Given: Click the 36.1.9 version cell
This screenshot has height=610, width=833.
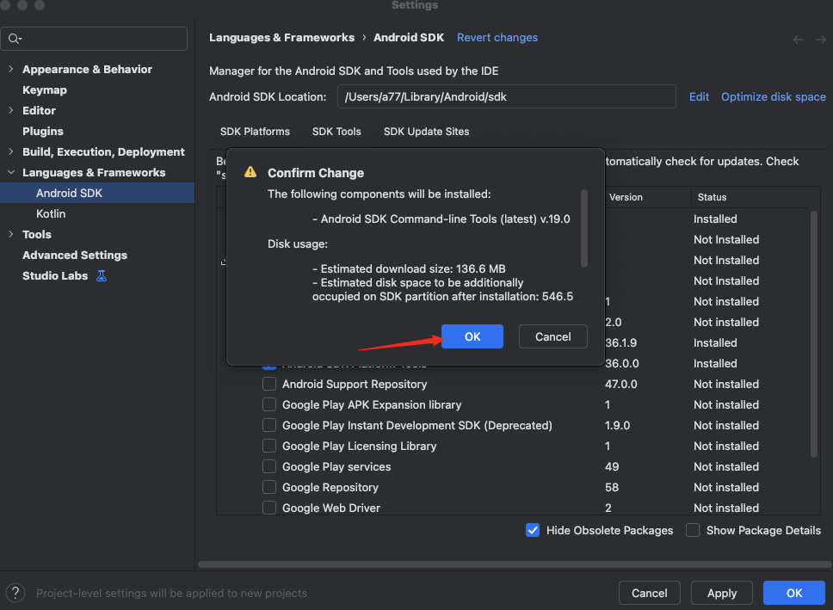Looking at the screenshot, I should (621, 342).
